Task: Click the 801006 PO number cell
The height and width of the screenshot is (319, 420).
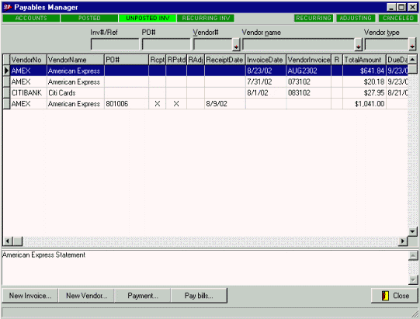Action: point(127,104)
